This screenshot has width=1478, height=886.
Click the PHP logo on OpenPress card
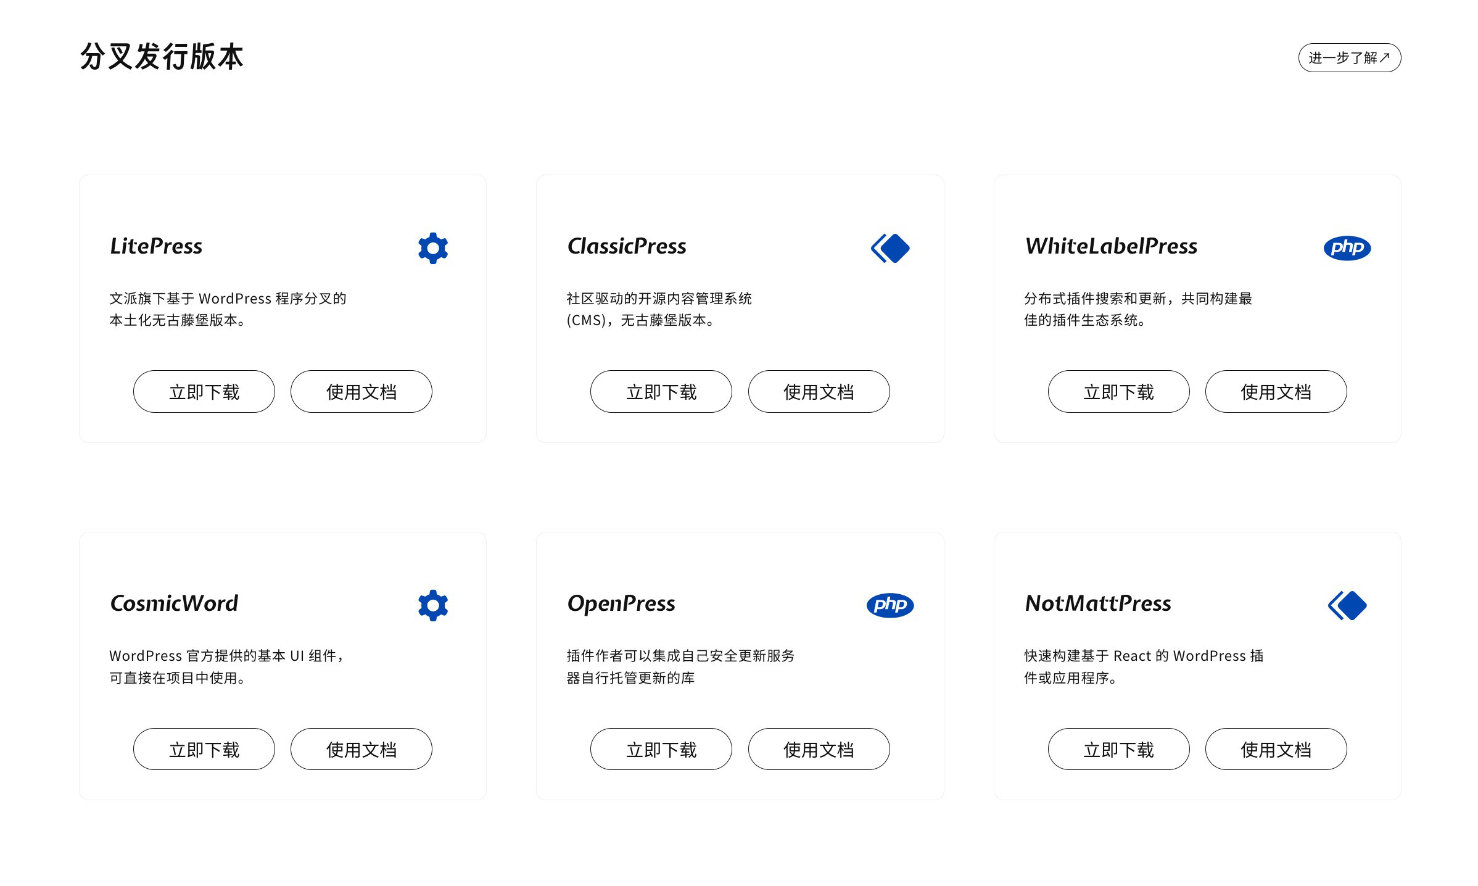(x=890, y=605)
